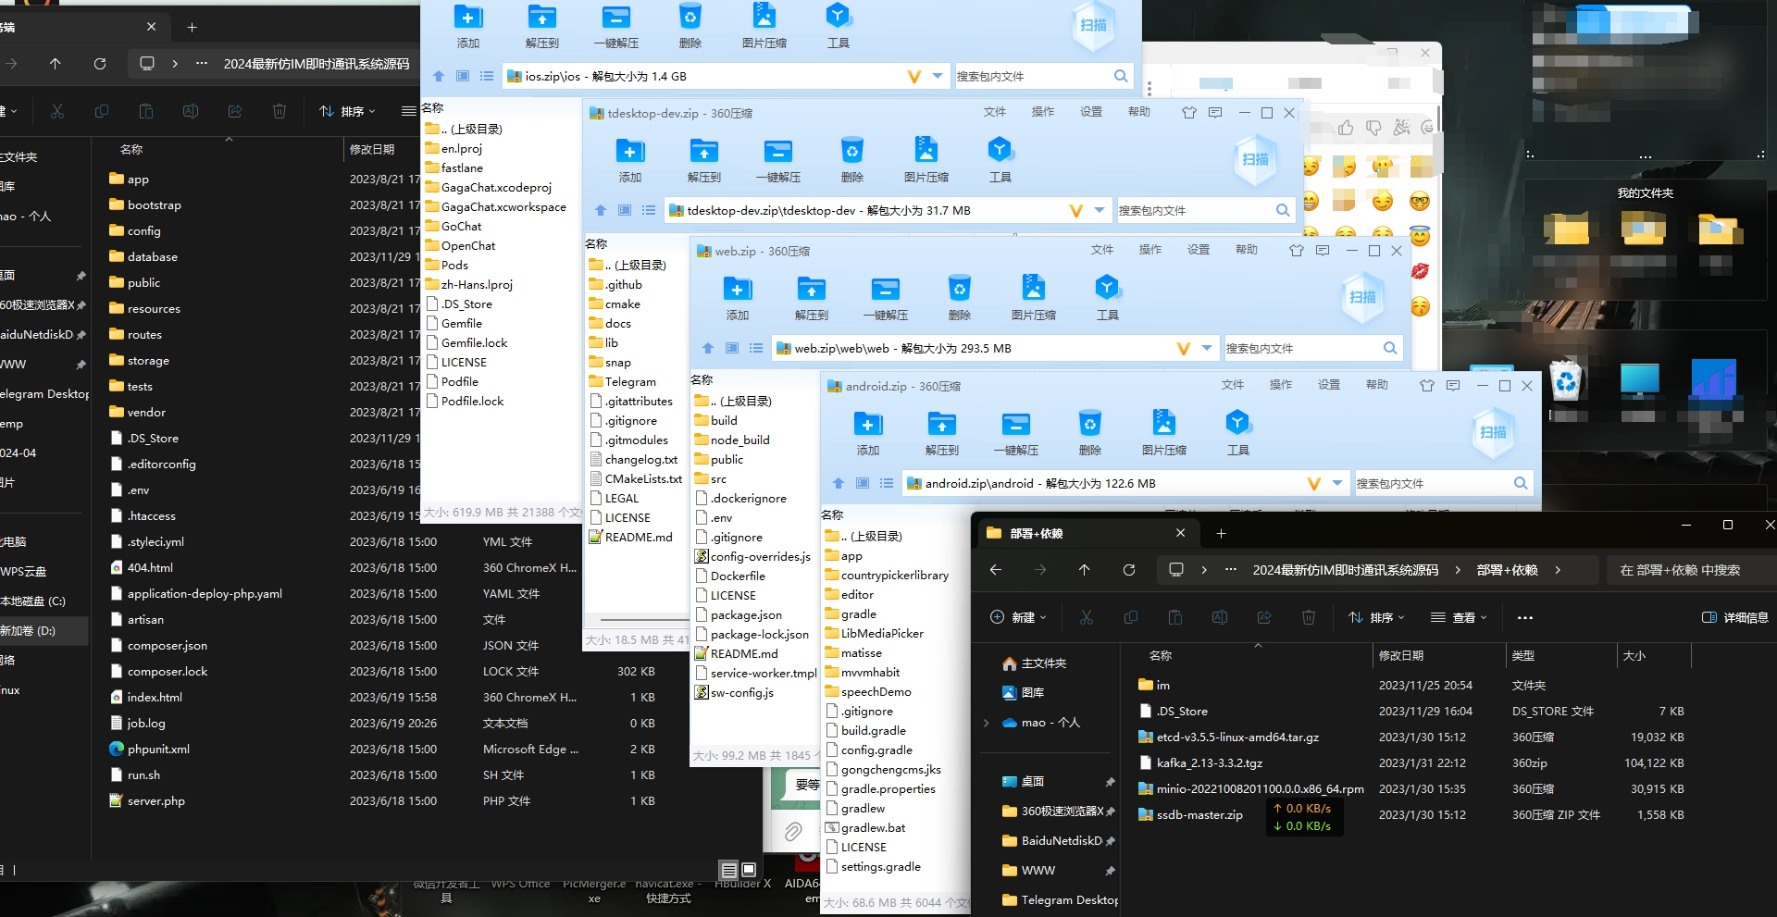
Task: Open the 新建 dropdown in 部署+依赖 window
Action: [1018, 617]
